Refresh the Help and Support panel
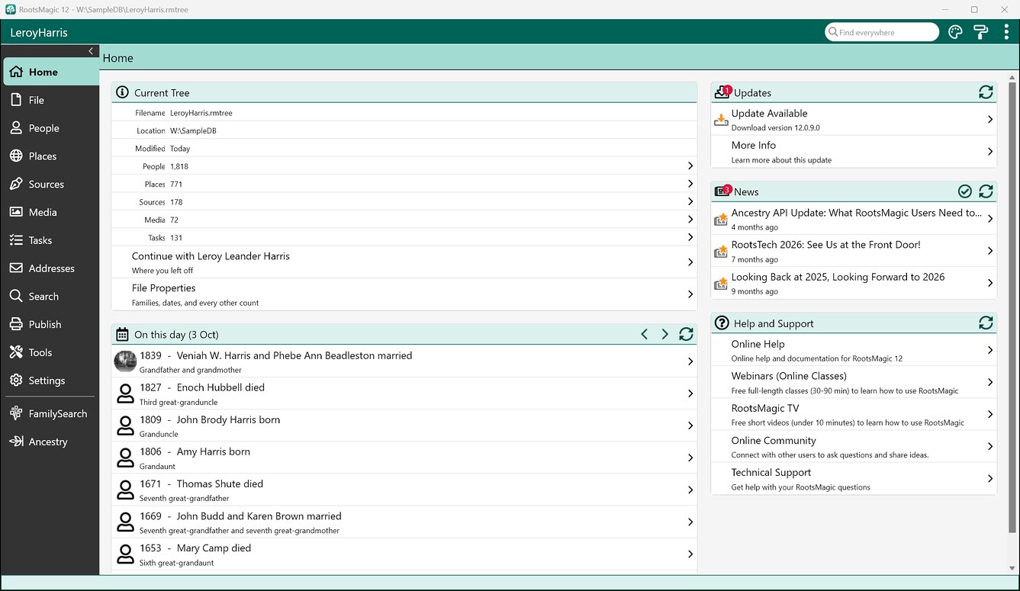Image resolution: width=1020 pixels, height=591 pixels. [x=986, y=323]
